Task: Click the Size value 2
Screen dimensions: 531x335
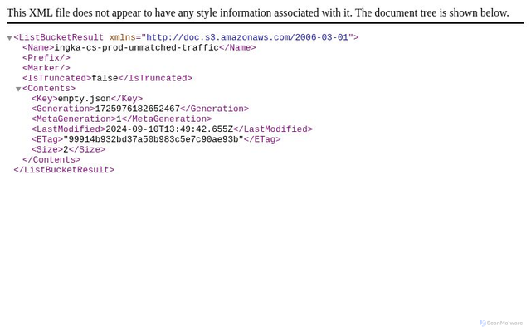Action: click(66, 149)
